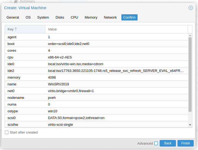Click the Finish button

(x=186, y=143)
